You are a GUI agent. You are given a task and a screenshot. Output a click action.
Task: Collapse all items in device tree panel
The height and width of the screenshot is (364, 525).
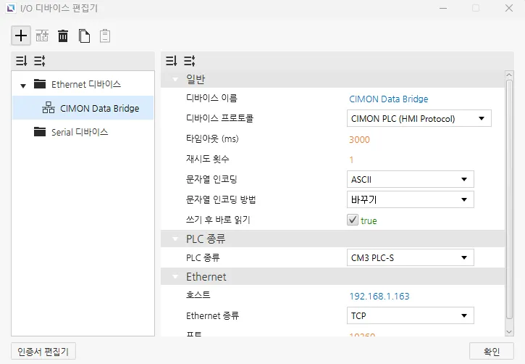click(20, 61)
